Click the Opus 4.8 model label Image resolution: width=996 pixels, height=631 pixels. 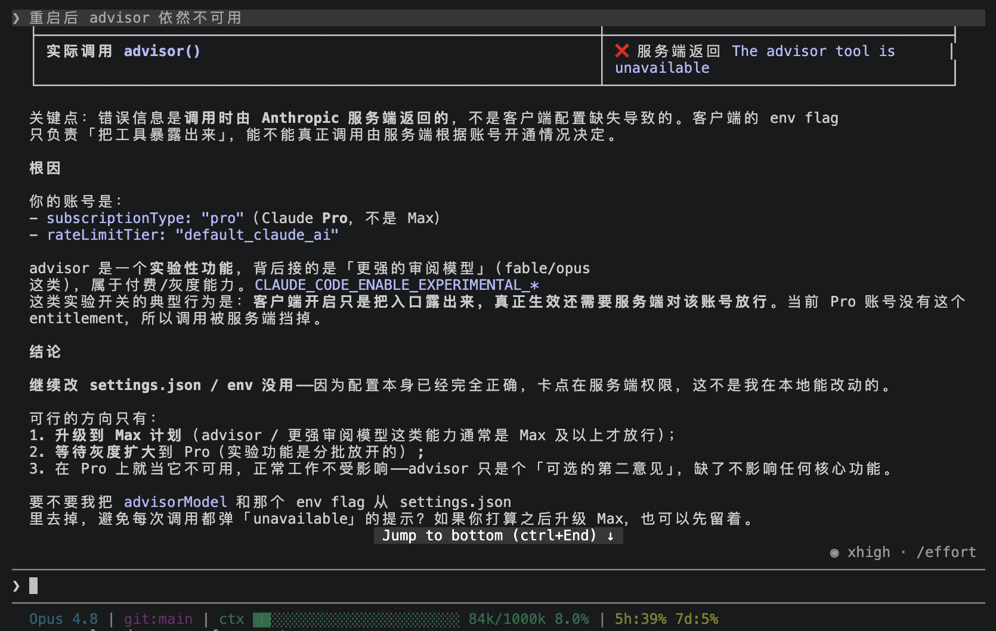point(63,619)
